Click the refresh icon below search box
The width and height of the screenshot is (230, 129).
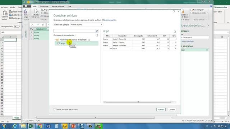97,35
